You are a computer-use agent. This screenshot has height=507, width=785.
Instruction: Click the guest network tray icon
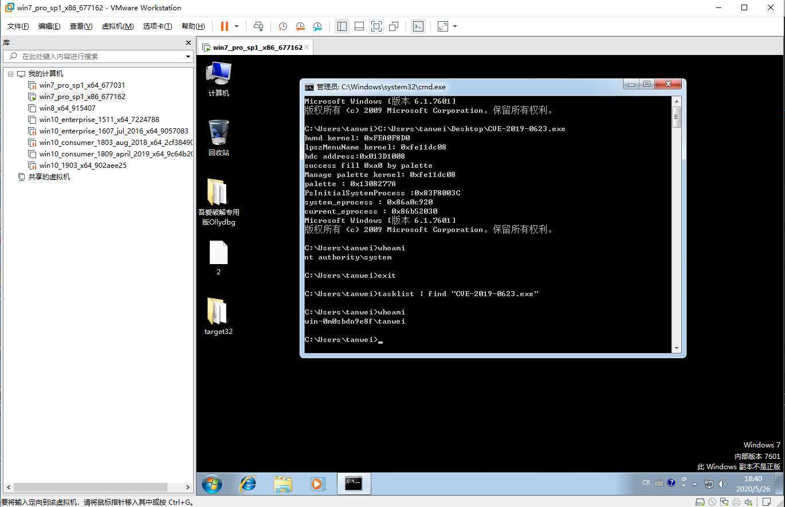pos(709,484)
